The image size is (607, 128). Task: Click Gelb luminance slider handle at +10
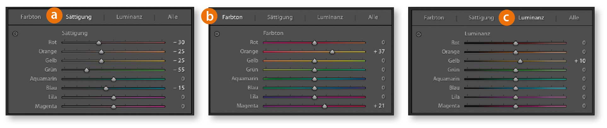point(520,61)
